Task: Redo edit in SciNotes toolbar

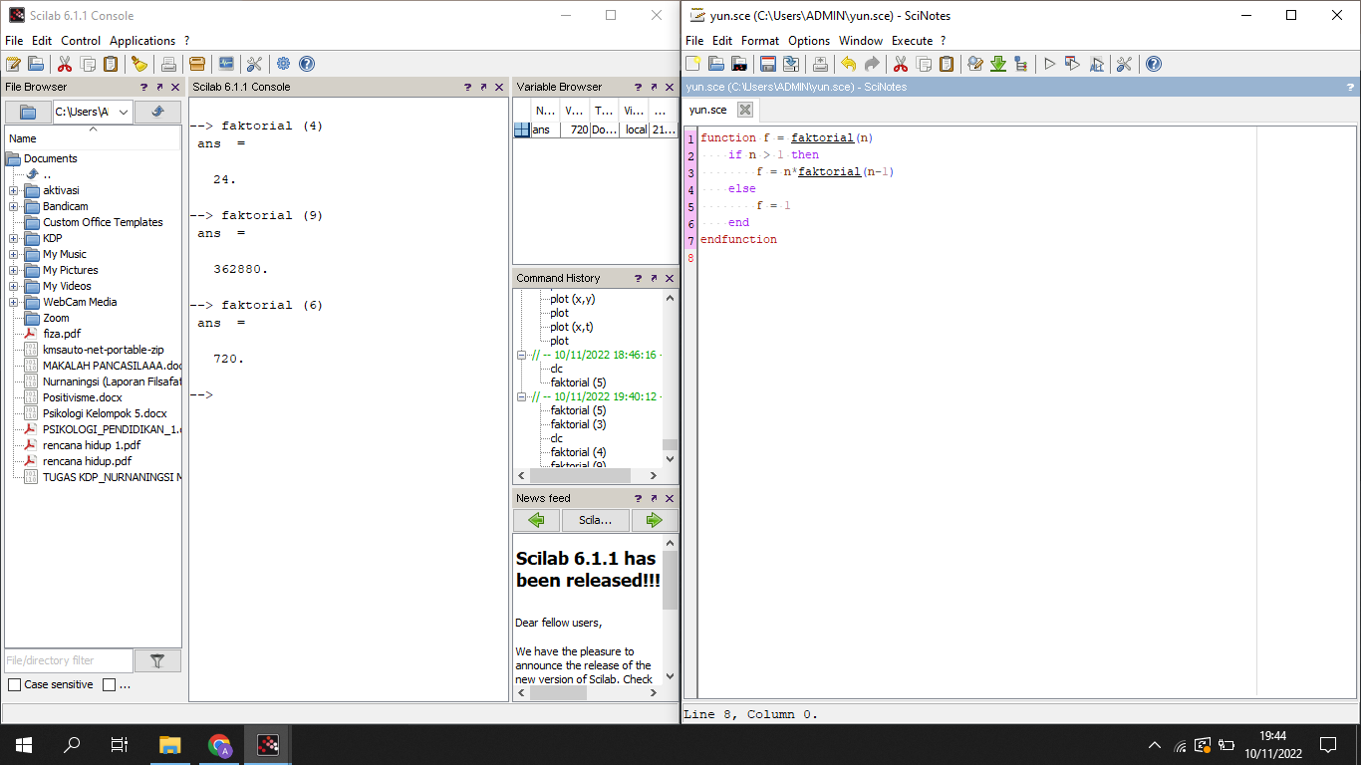Action: pos(872,64)
